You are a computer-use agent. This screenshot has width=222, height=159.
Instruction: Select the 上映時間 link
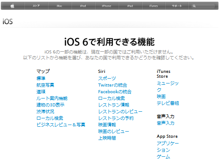[107, 138]
